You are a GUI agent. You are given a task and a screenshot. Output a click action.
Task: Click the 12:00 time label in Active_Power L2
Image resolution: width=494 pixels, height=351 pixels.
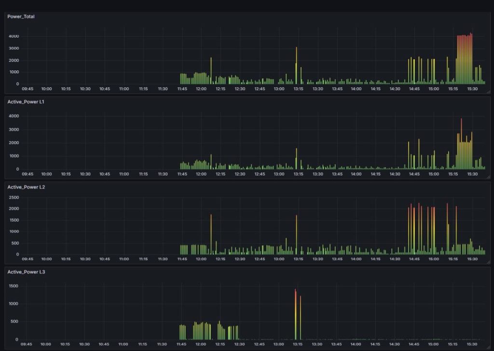click(201, 259)
